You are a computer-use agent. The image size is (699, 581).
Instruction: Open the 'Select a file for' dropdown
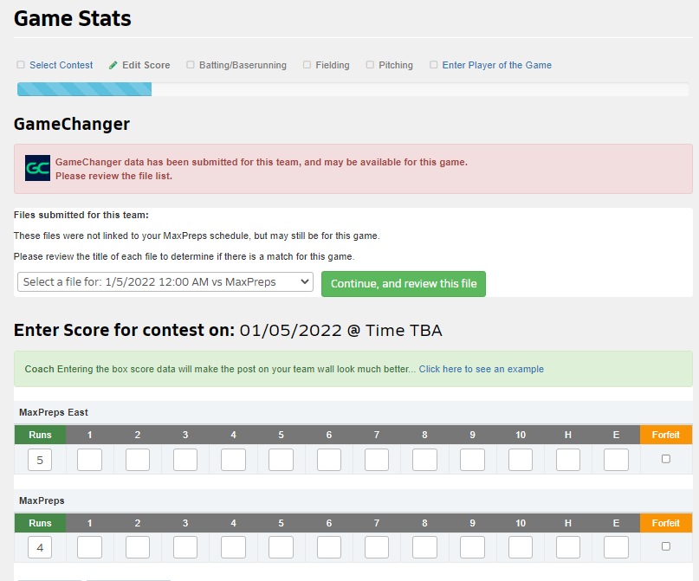165,282
